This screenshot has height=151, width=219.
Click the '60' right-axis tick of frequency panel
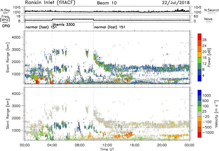pos(196,16)
